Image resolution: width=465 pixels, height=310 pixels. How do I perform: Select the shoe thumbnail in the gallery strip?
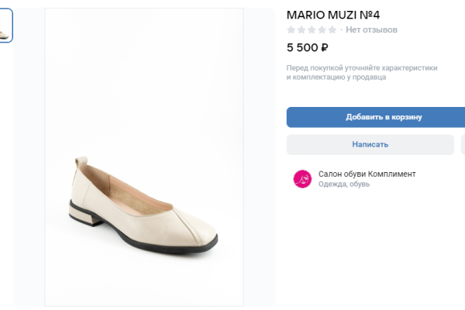[6, 26]
